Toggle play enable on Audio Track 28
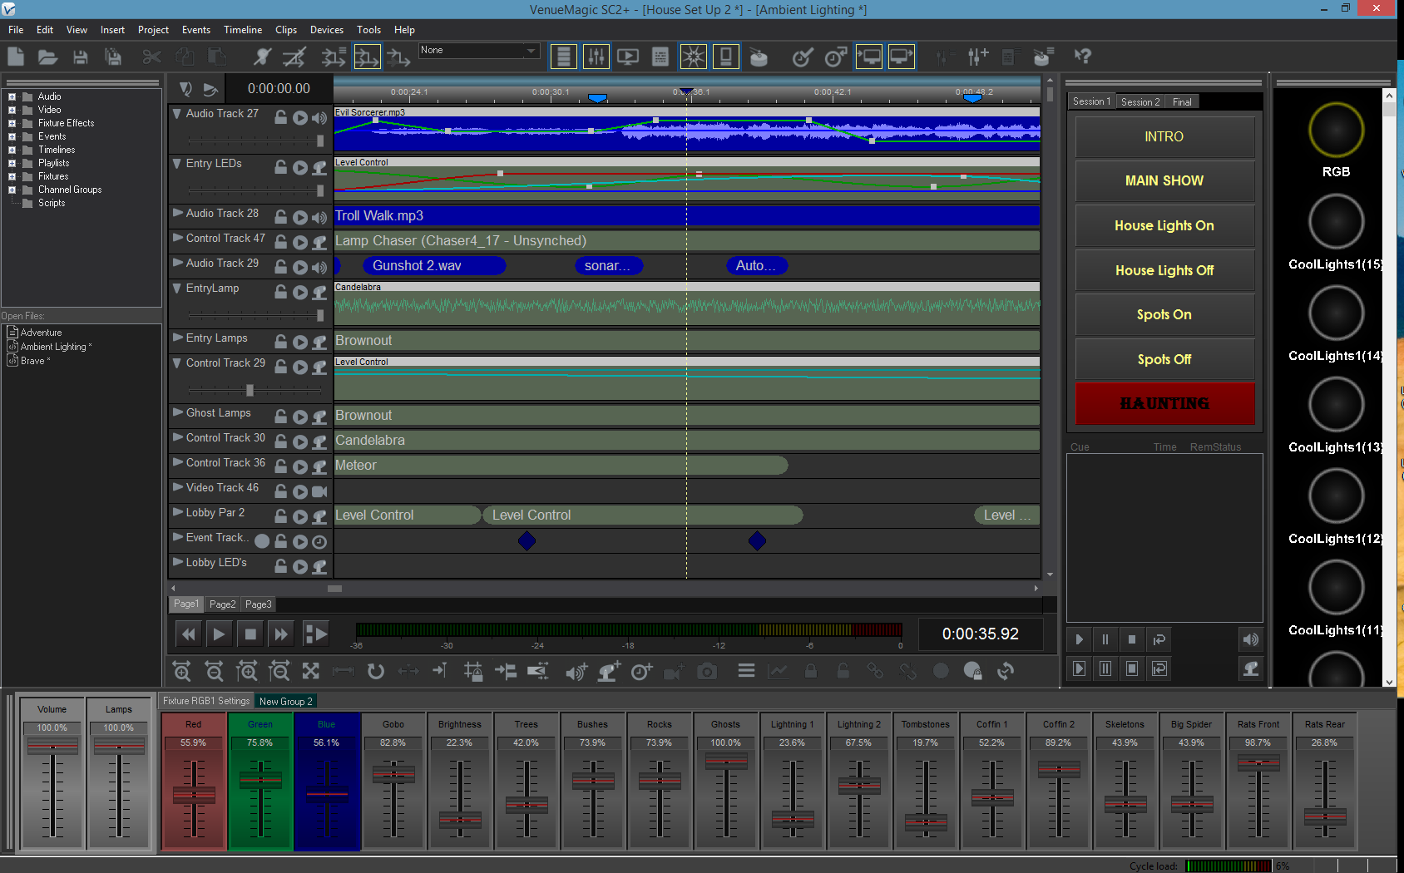 click(300, 218)
